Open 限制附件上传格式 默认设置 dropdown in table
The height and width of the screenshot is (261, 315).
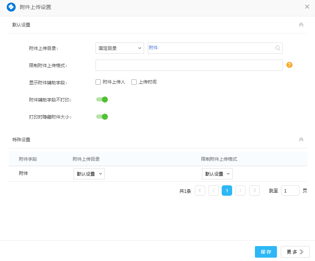tap(217, 174)
